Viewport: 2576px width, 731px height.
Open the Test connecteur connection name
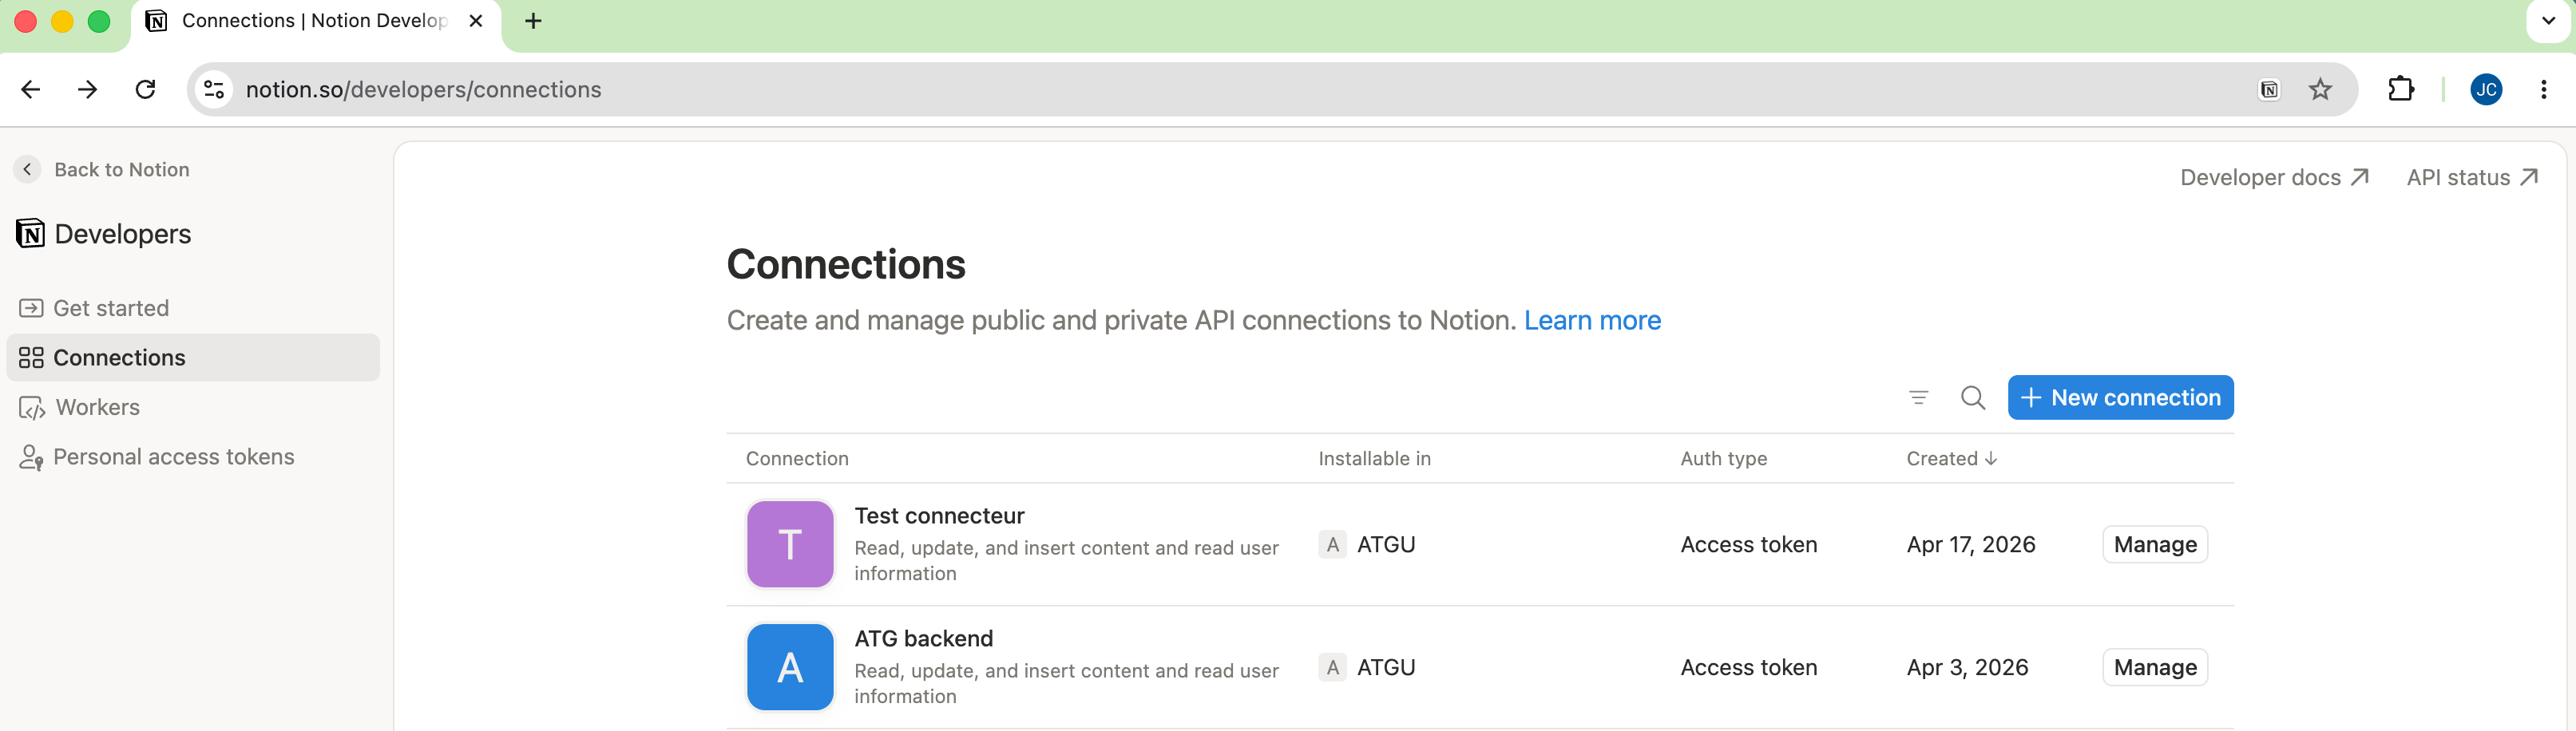coord(939,516)
